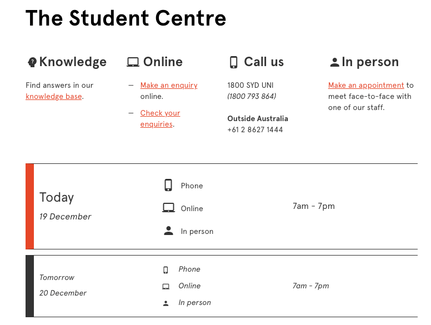Click the +61 2 8627 1444 number
431x325 pixels.
[x=255, y=130]
